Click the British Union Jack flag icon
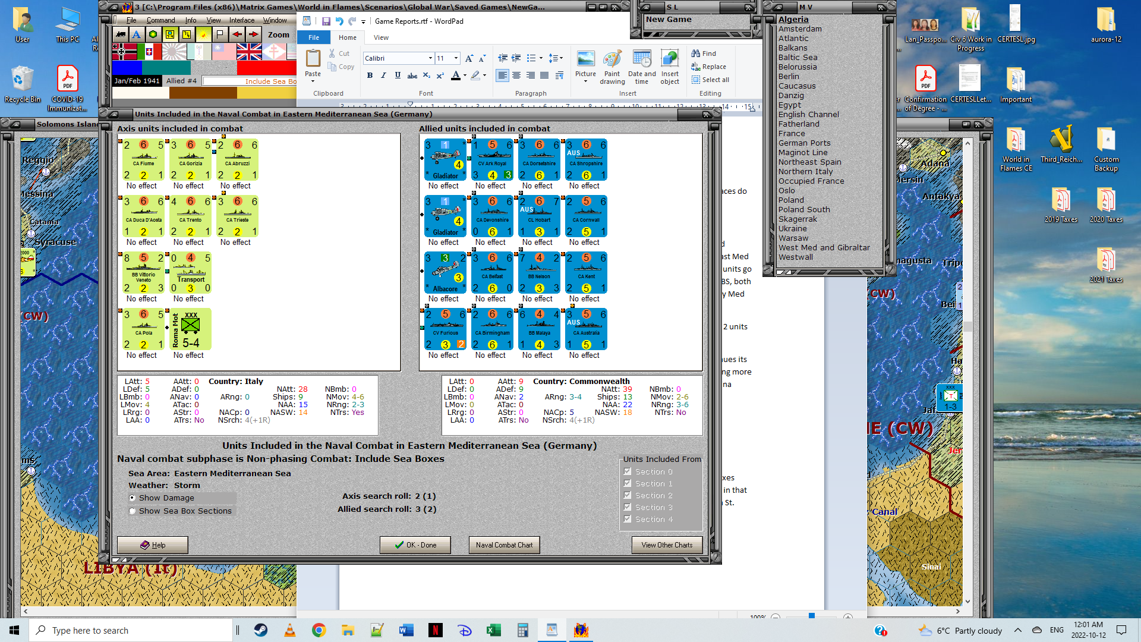This screenshot has width=1141, height=642. tap(249, 52)
